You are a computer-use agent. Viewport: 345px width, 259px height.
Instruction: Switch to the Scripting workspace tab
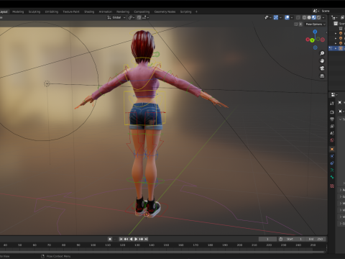click(185, 12)
